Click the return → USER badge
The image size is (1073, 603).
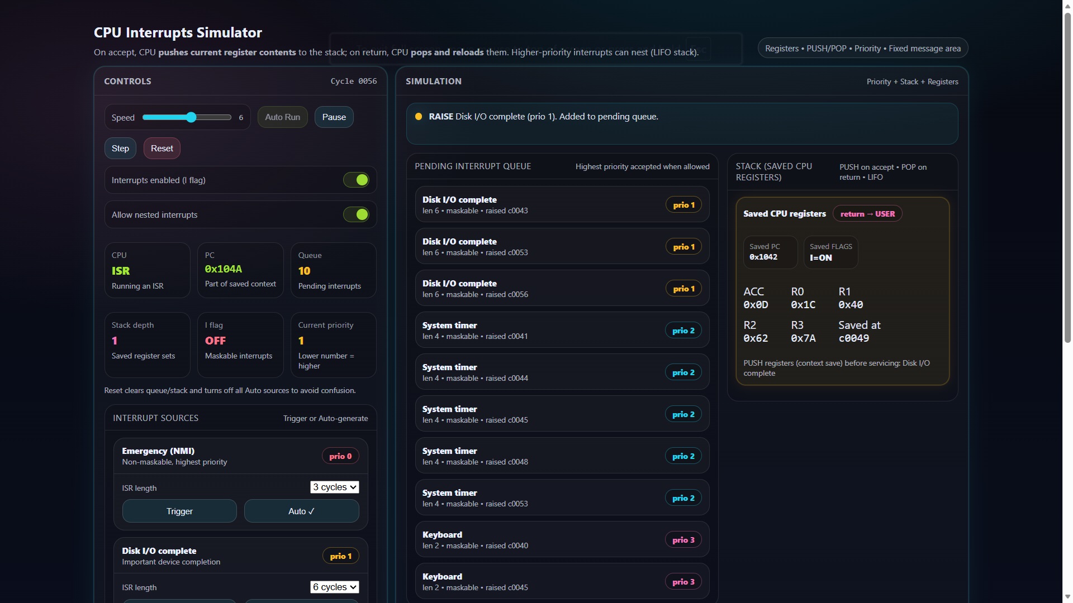(x=867, y=214)
